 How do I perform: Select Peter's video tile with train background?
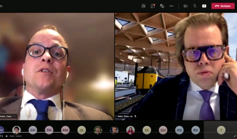(x=176, y=66)
